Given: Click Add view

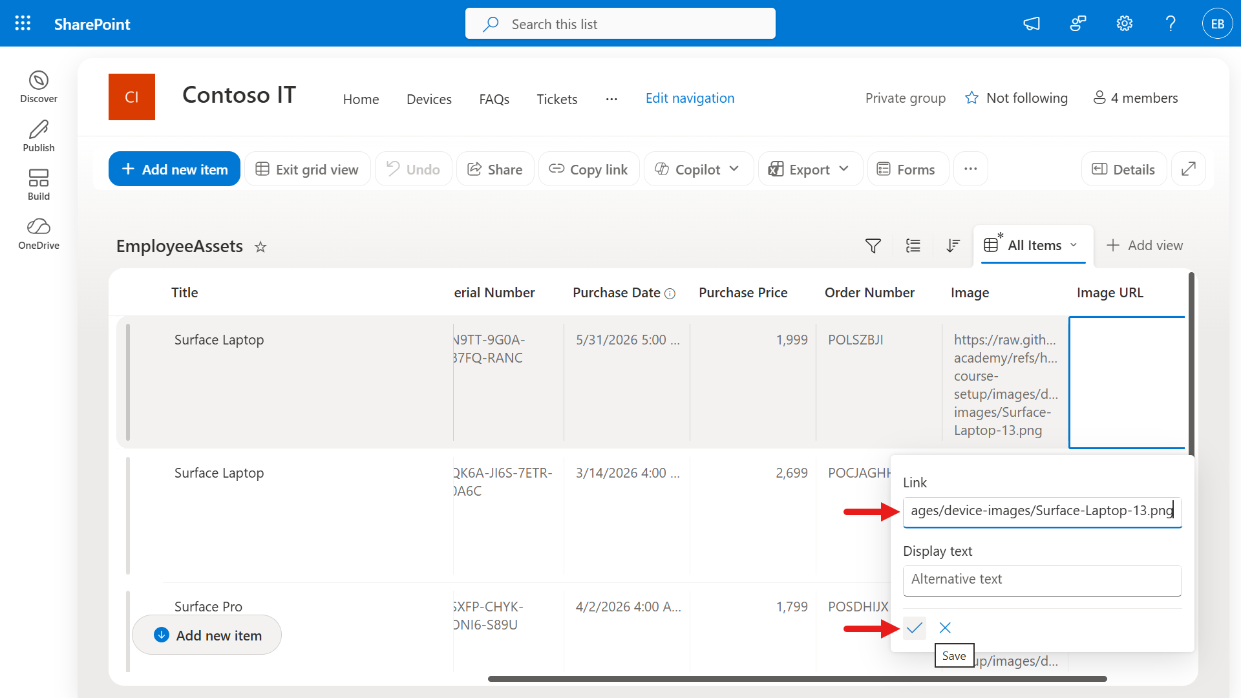Looking at the screenshot, I should tap(1145, 246).
